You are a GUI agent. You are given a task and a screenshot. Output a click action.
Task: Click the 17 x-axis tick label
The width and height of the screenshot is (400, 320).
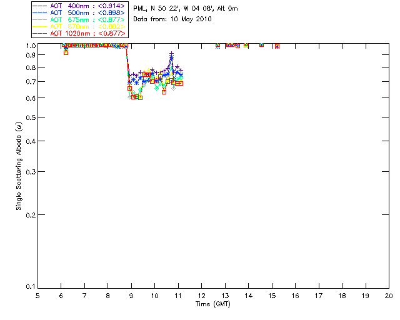pyautogui.click(x=319, y=296)
